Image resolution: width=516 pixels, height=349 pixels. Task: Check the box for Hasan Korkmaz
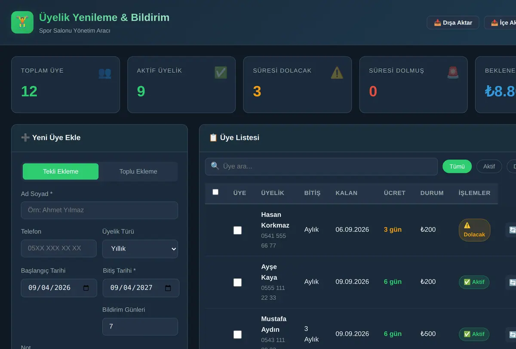pyautogui.click(x=237, y=230)
